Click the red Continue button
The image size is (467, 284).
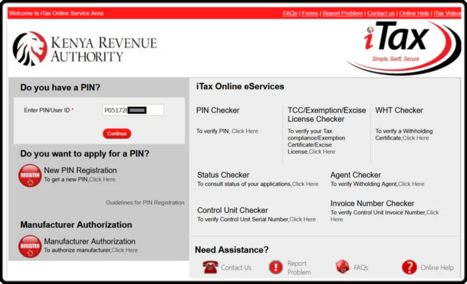coord(117,133)
